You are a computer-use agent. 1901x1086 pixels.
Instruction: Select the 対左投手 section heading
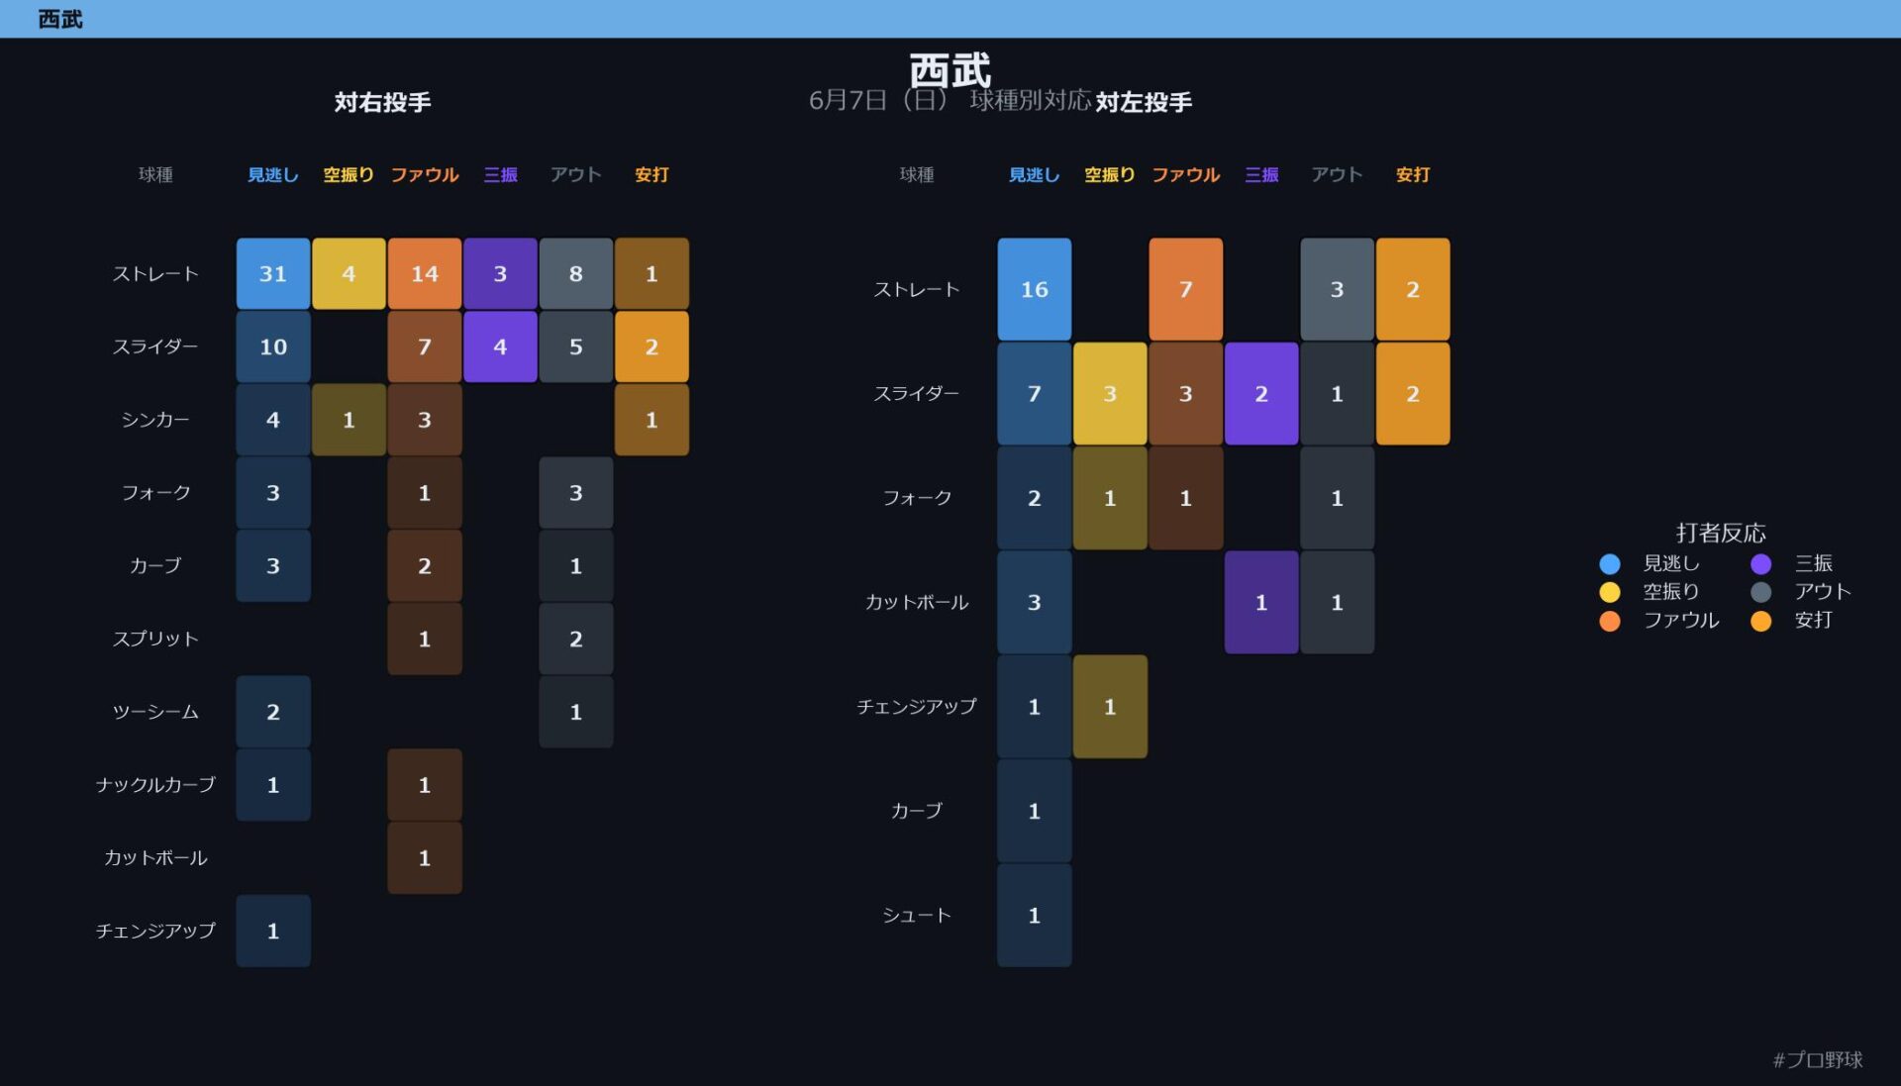(1144, 102)
